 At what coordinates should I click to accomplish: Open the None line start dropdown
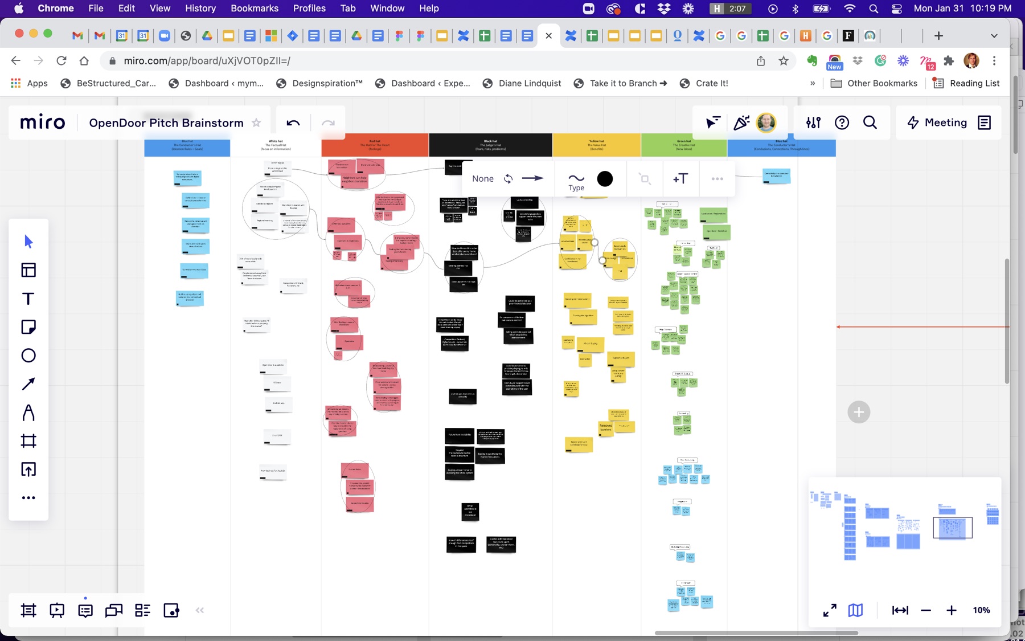[x=483, y=179]
